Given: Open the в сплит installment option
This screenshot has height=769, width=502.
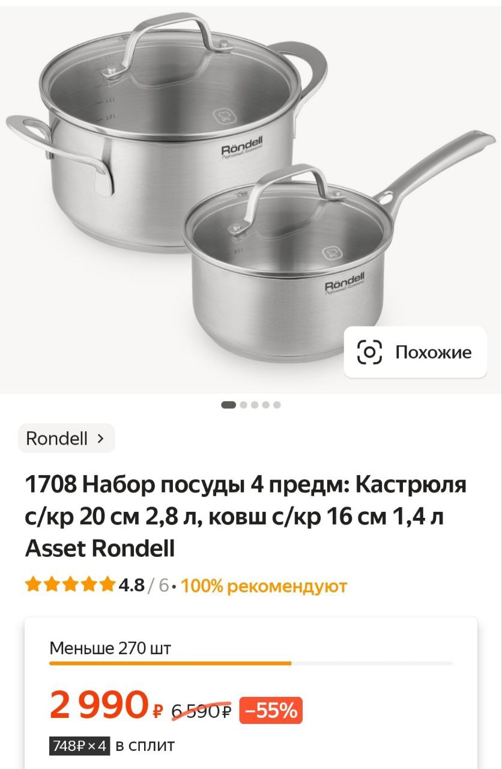Looking at the screenshot, I should pyautogui.click(x=145, y=746).
